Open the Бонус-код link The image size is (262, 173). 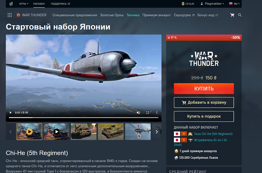click(x=208, y=15)
